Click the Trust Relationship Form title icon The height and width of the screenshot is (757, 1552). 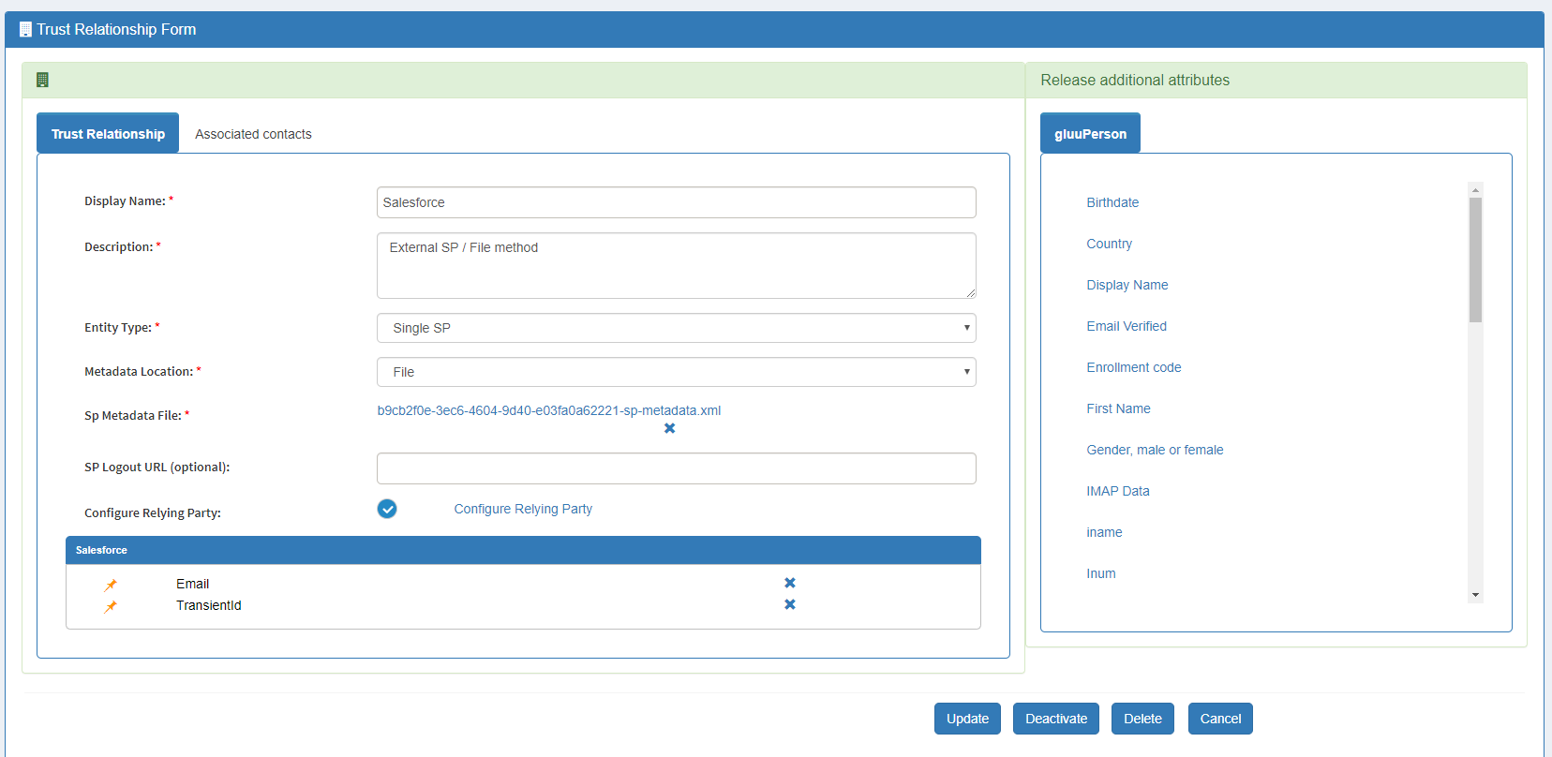(x=25, y=30)
